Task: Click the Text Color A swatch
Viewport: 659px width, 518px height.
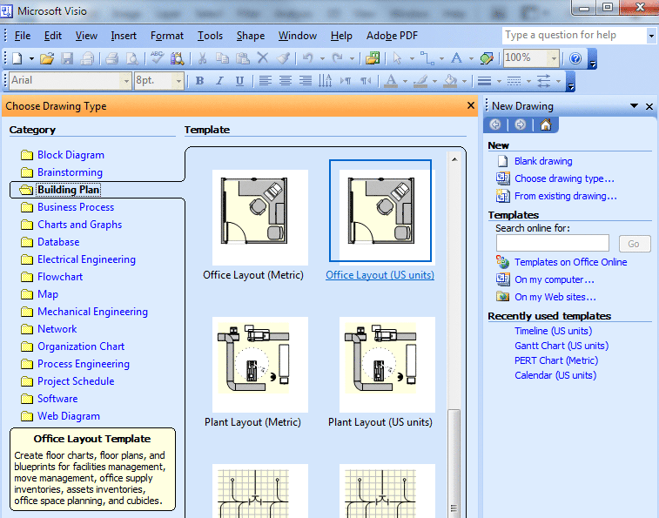Action: [391, 81]
